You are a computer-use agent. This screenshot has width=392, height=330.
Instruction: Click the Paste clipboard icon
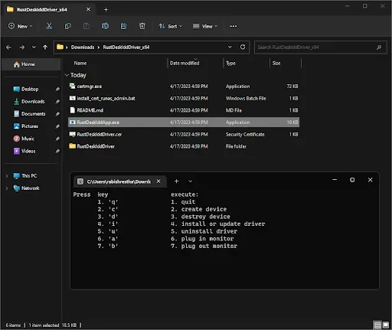coord(87,26)
